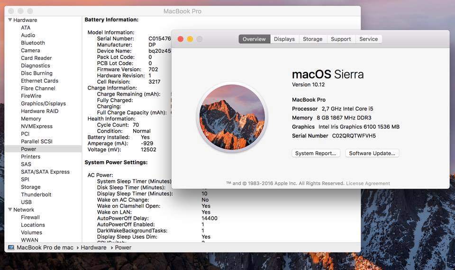
Task: Select Volumes under Network
Action: coord(31,232)
